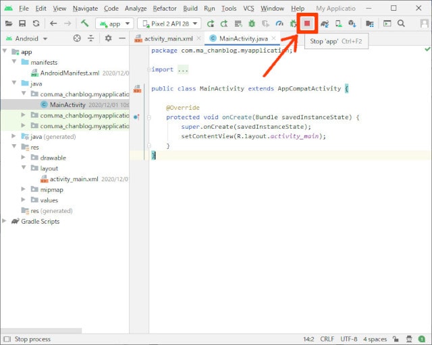This screenshot has height=345, width=432.
Task: Click the read-only lock icon in status bar
Action: point(396,339)
